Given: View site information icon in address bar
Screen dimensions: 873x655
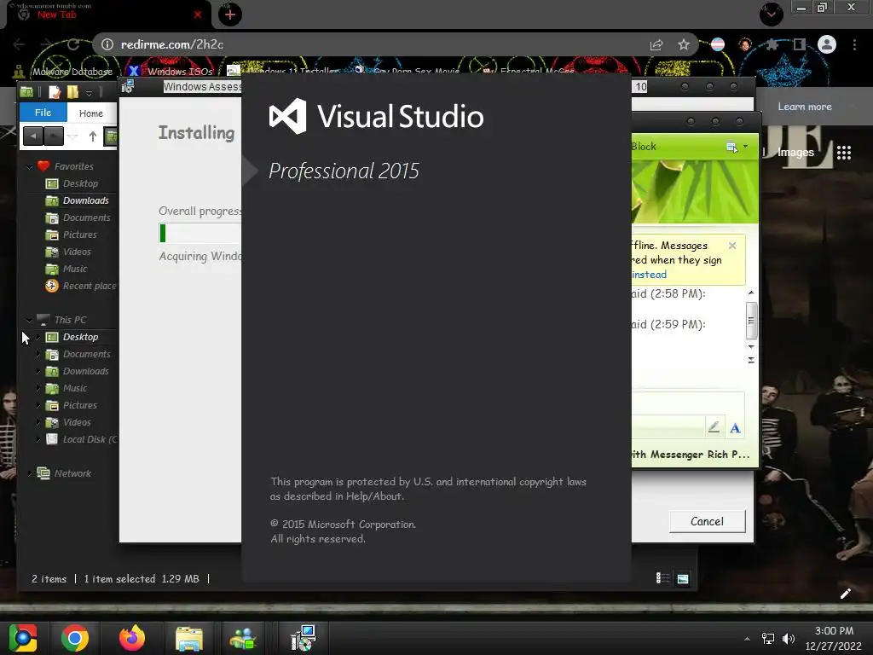Looking at the screenshot, I should pyautogui.click(x=107, y=44).
